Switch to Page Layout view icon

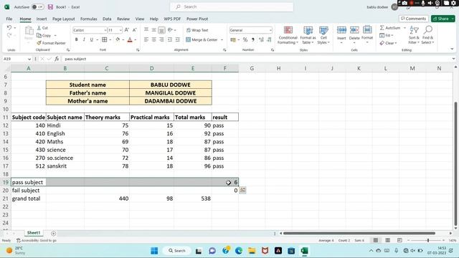pyautogui.click(x=387, y=240)
